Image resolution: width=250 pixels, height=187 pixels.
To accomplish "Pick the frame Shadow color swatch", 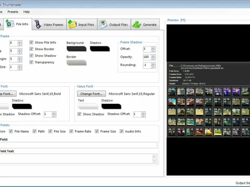I will pos(100,49).
